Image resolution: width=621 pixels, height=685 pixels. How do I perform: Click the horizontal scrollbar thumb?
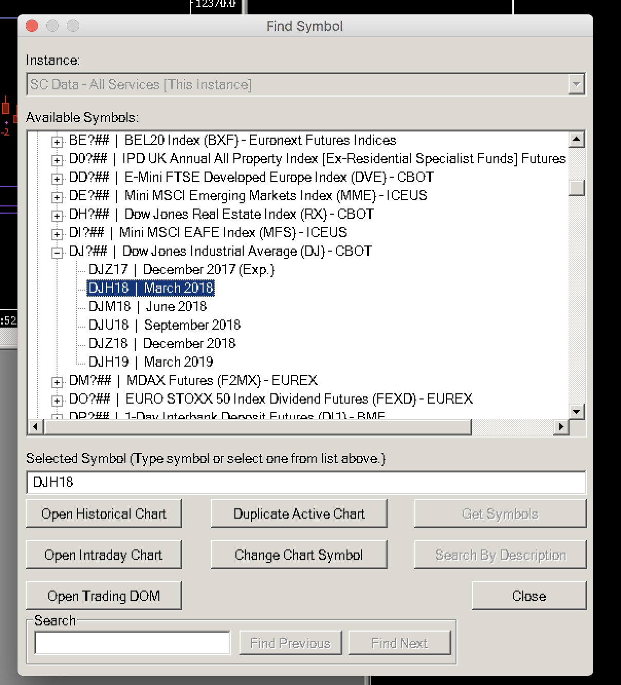258,427
